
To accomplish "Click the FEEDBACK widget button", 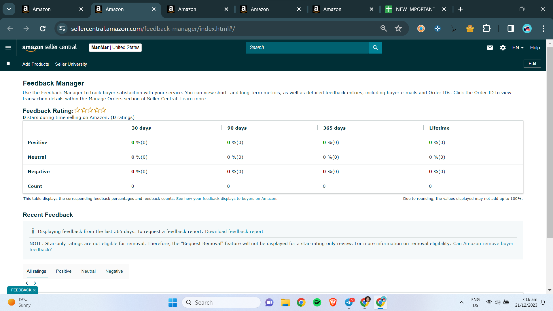I will point(21,290).
